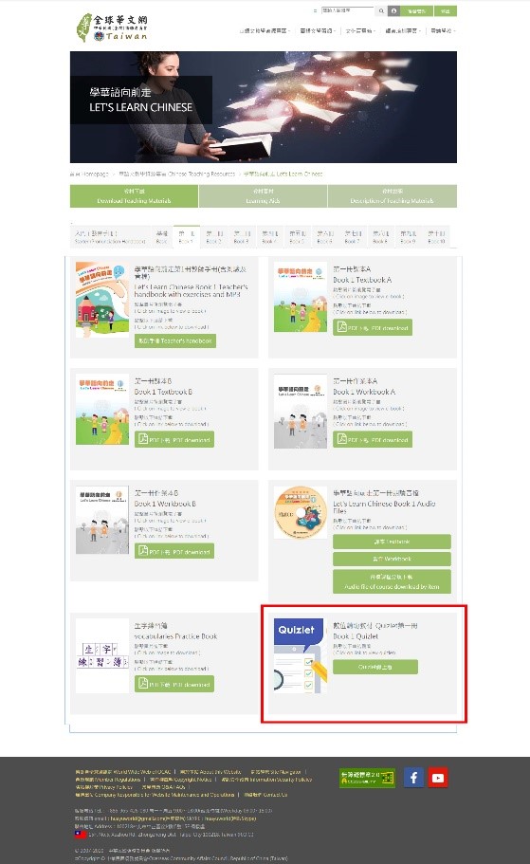Viewport: 530px width, 864px height.
Task: Switch to Description of Teaching Materials tab
Action: click(393, 195)
